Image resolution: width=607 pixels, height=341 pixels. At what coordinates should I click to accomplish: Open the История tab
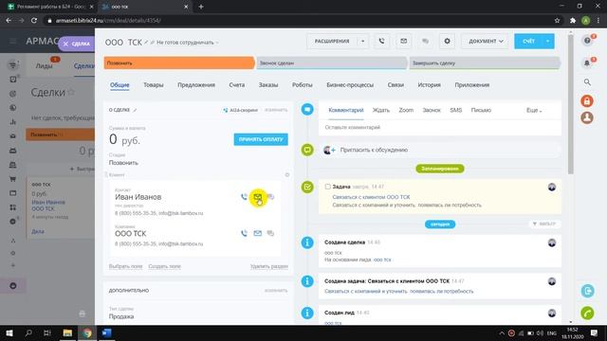click(x=429, y=84)
